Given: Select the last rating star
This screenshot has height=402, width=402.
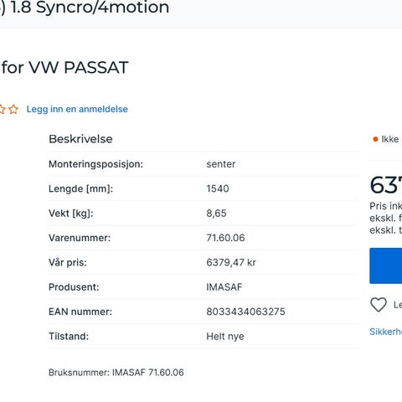Looking at the screenshot, I should click(x=13, y=109).
